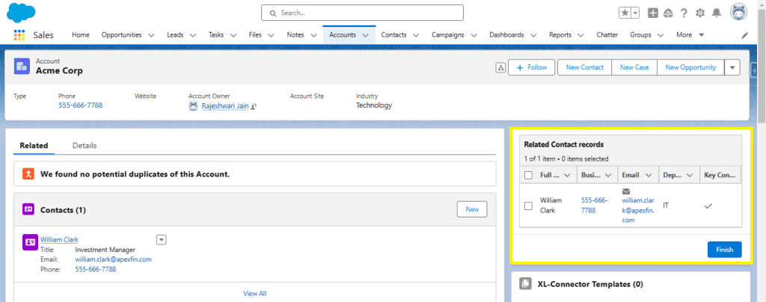766x302 pixels.
Task: Click the Key Contact checkmark for William Clark
Action: pyautogui.click(x=708, y=206)
